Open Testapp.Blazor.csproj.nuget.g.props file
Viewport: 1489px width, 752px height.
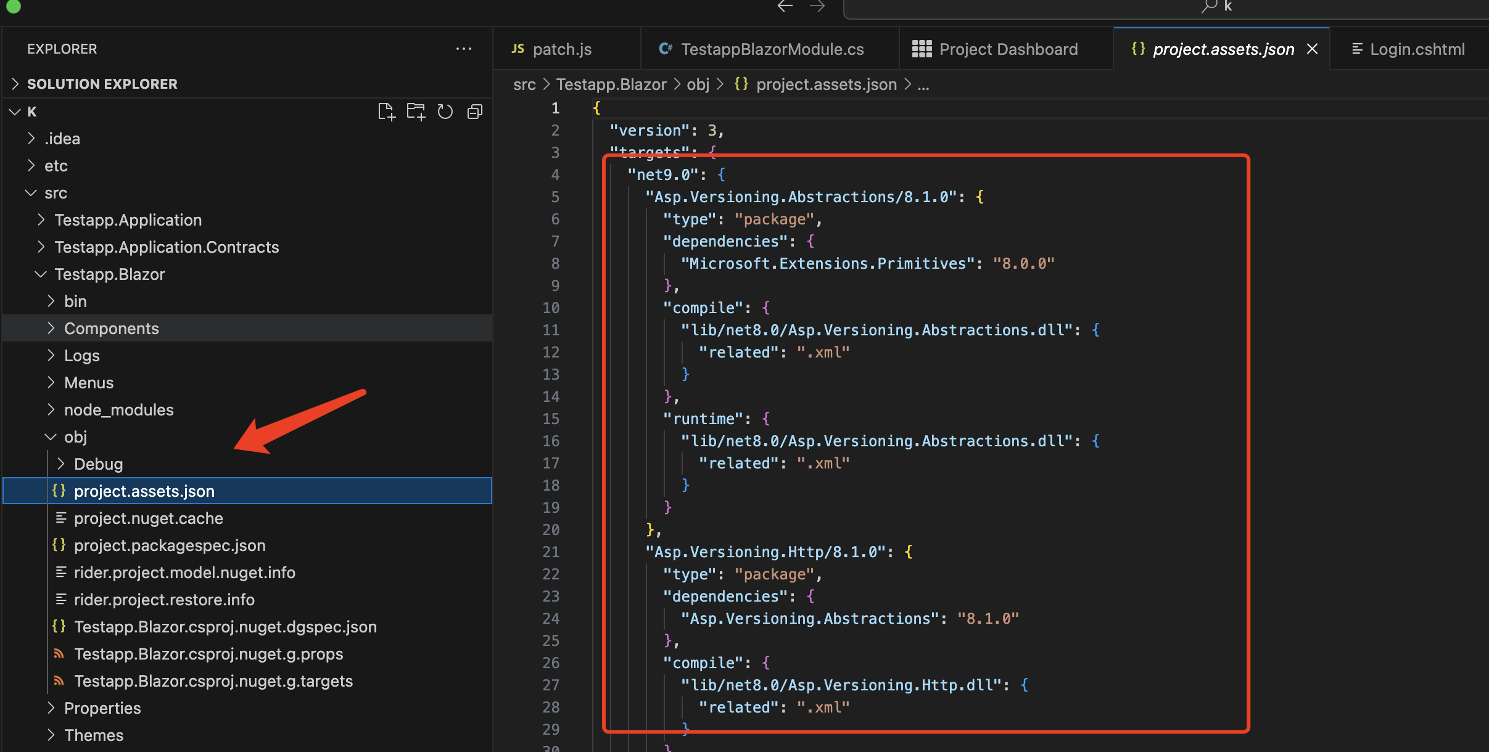pos(208,654)
